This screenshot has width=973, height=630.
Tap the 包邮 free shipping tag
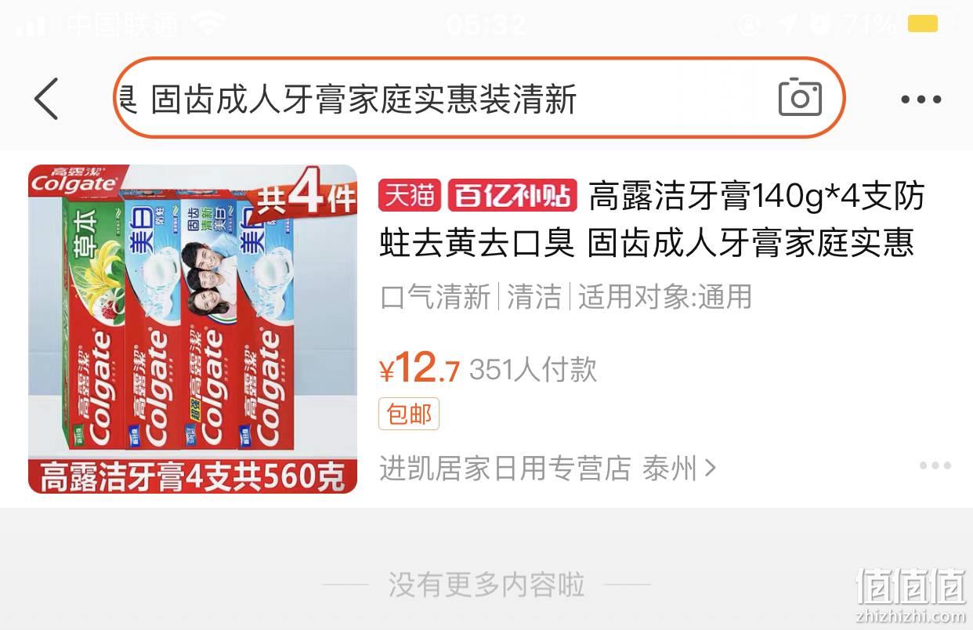(x=409, y=414)
